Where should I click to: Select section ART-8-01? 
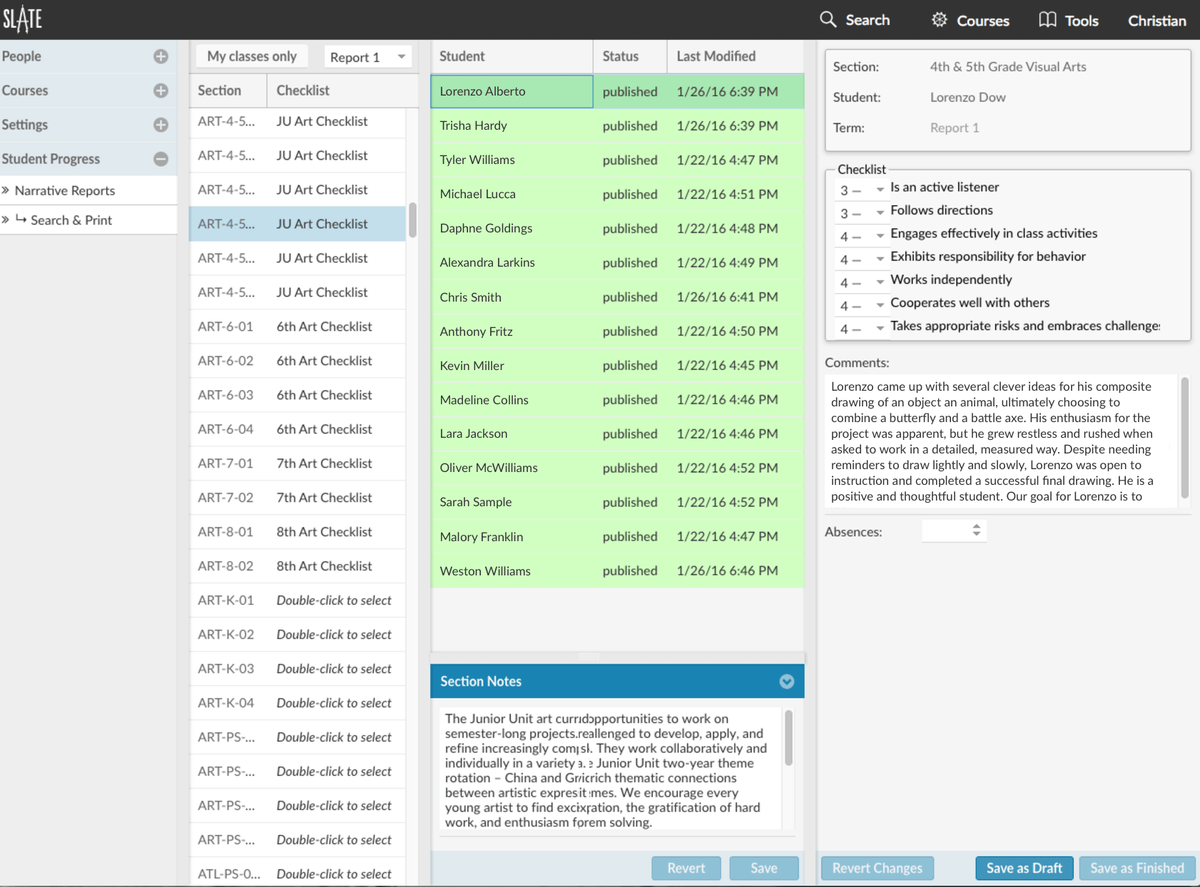point(298,532)
